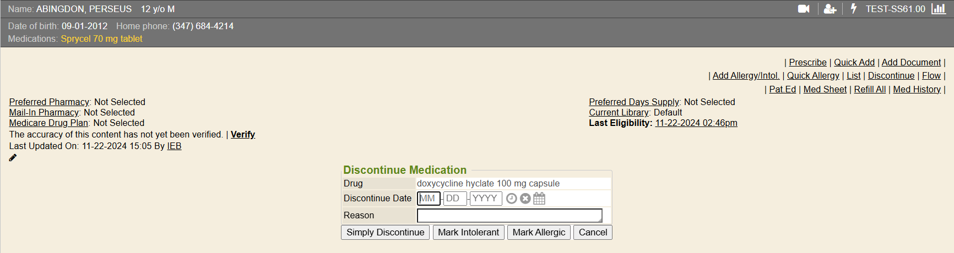Screen dimensions: 954x253
Task: Click the MM month field
Action: [429, 199]
